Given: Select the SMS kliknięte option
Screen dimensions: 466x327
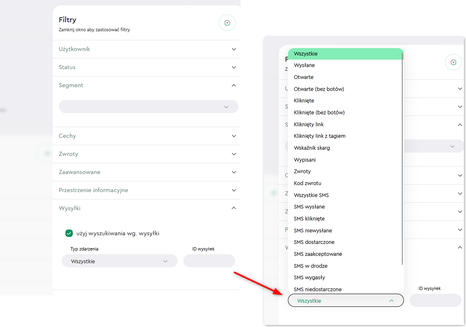Looking at the screenshot, I should tap(345, 218).
